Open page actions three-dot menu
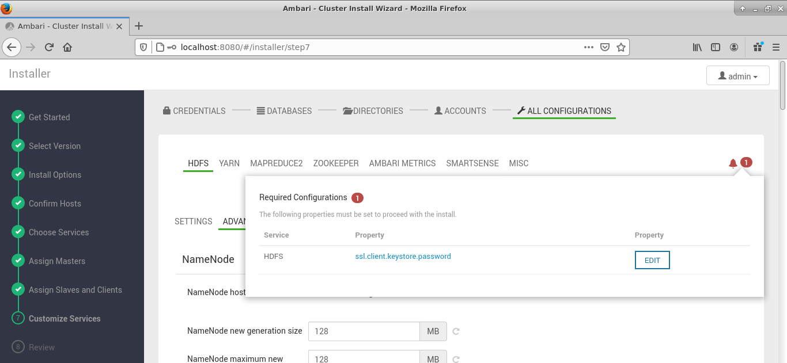The height and width of the screenshot is (363, 787). pos(588,47)
